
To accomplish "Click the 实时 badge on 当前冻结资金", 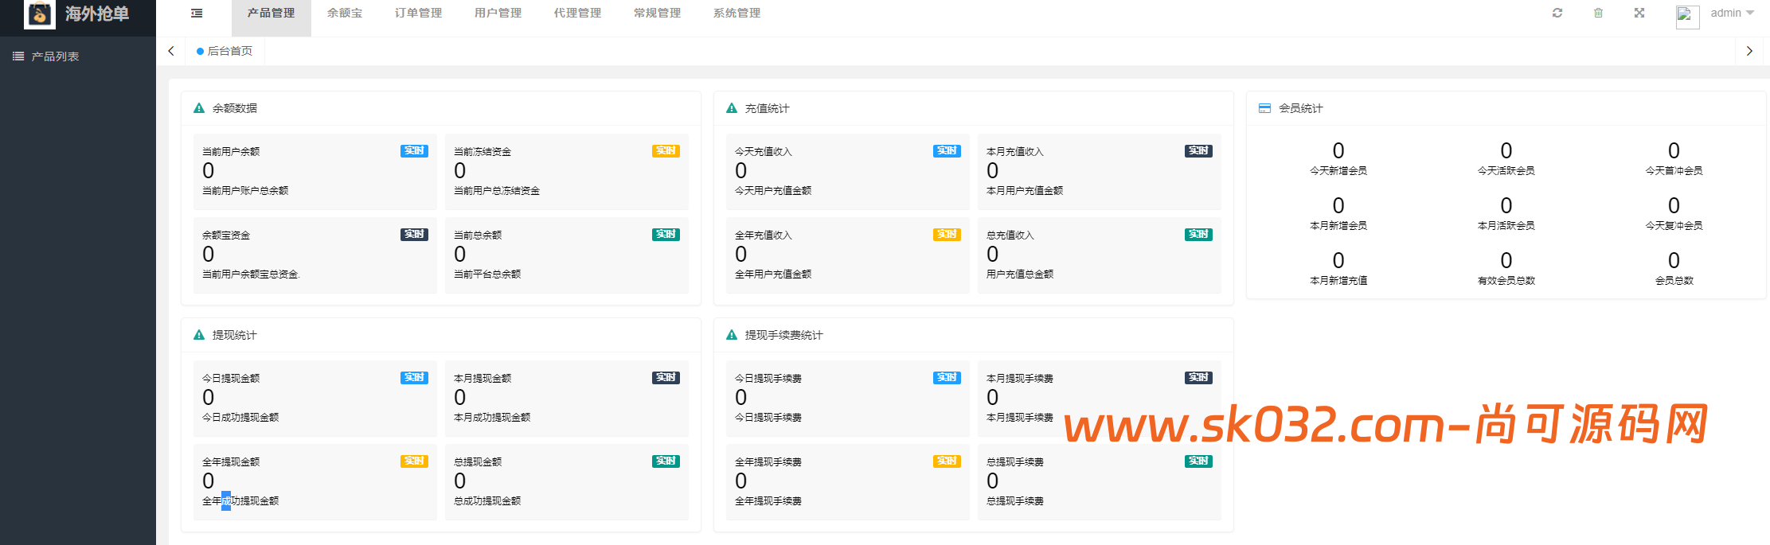I will 666,151.
